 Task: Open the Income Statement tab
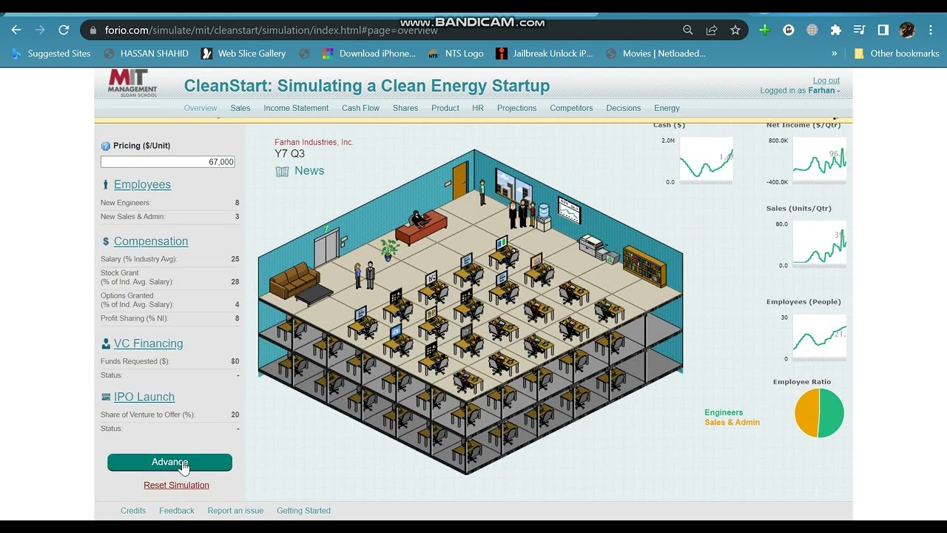pyautogui.click(x=296, y=108)
